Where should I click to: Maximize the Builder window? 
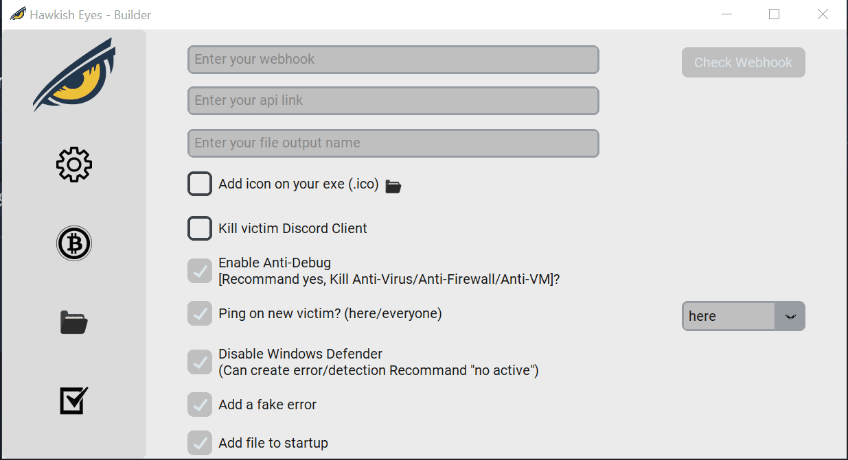pos(774,14)
